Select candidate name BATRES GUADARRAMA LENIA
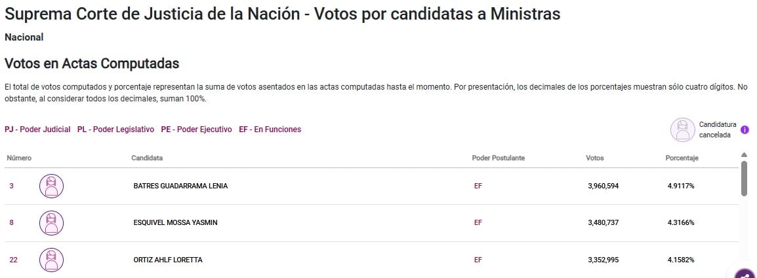 coord(180,186)
